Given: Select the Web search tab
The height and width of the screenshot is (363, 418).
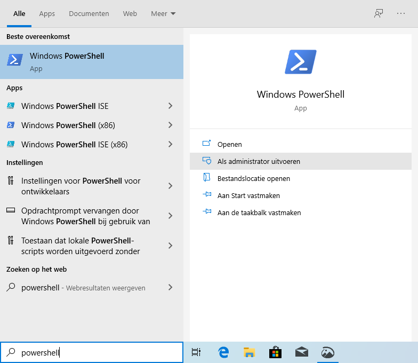Looking at the screenshot, I should [130, 13].
